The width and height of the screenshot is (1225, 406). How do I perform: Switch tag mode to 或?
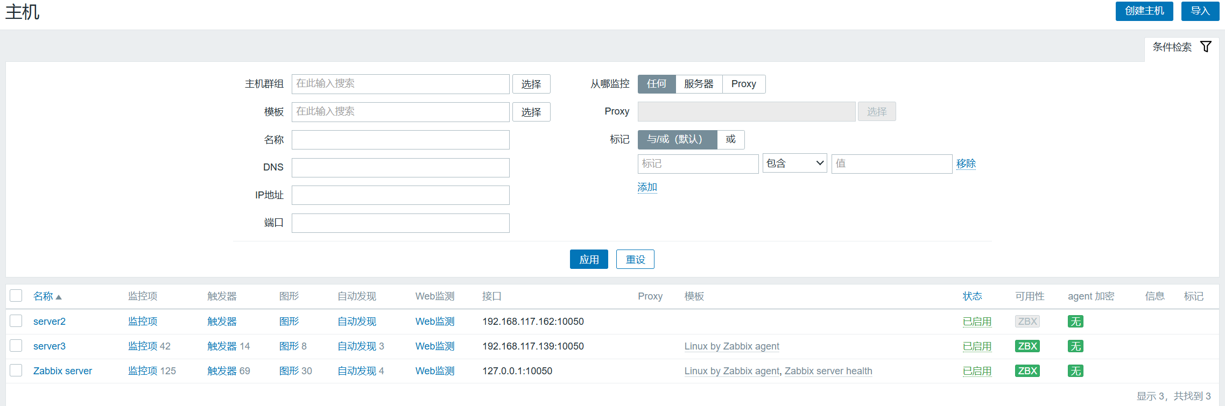tap(730, 140)
